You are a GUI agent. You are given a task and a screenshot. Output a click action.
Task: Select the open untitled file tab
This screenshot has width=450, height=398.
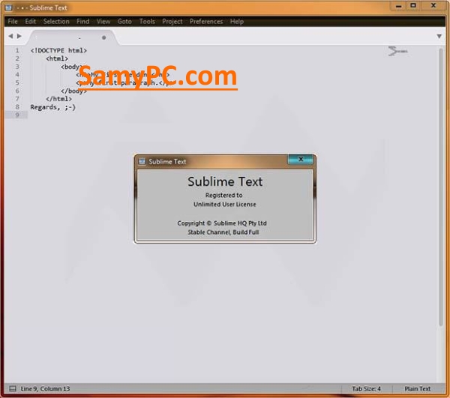click(72, 37)
